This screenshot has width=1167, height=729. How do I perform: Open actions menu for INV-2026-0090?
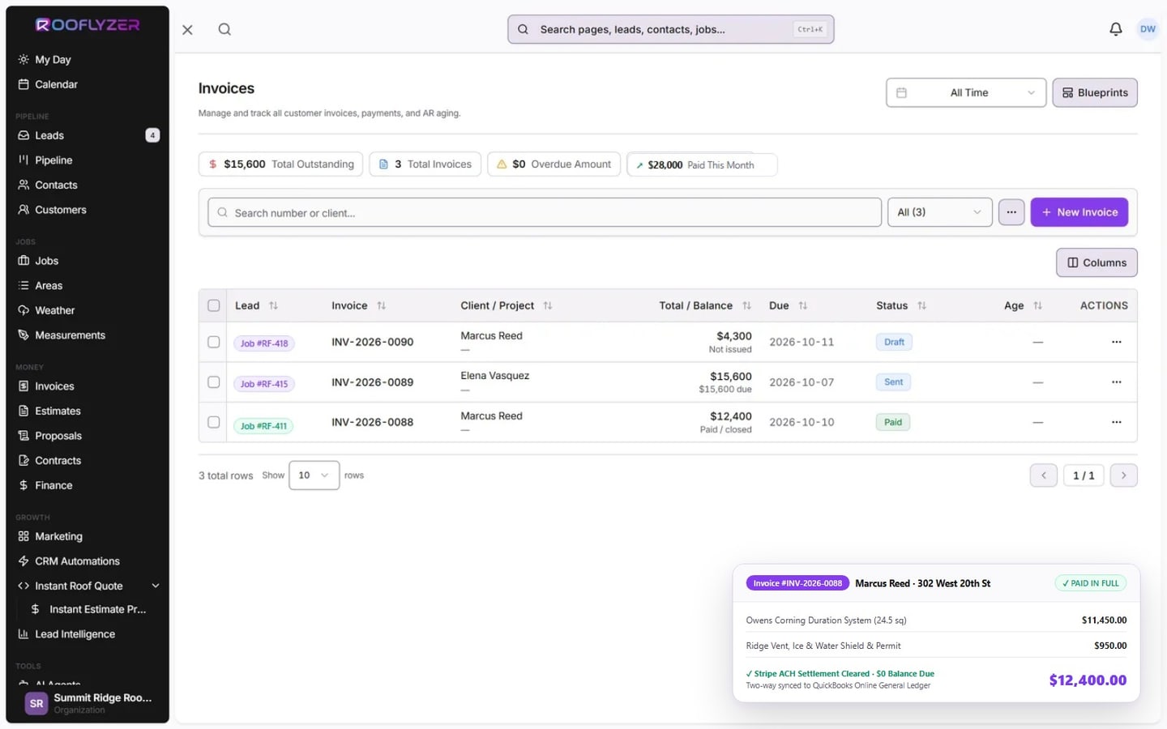coord(1116,342)
